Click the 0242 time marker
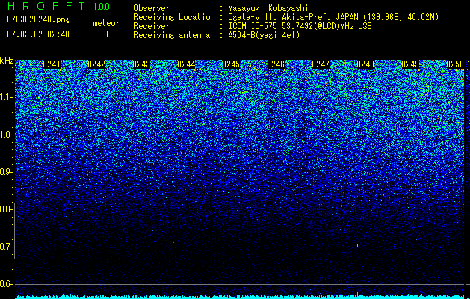This screenshot has width=470, height=299. pyautogui.click(x=96, y=64)
